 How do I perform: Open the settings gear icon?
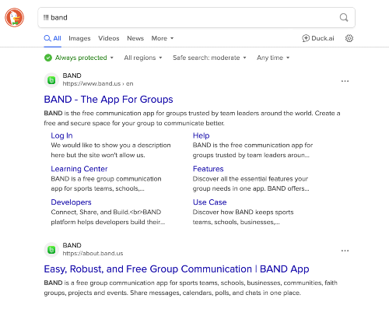pyautogui.click(x=349, y=38)
